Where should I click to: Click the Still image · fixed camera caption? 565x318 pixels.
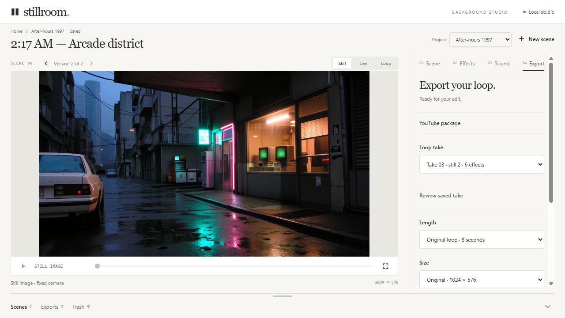click(x=37, y=283)
